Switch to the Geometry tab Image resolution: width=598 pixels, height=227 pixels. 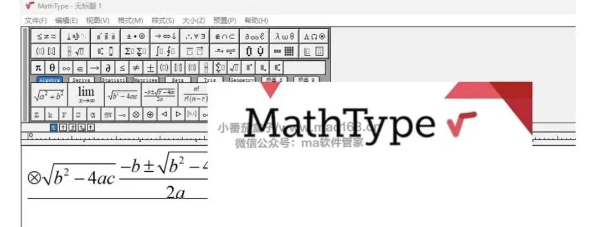click(x=242, y=80)
